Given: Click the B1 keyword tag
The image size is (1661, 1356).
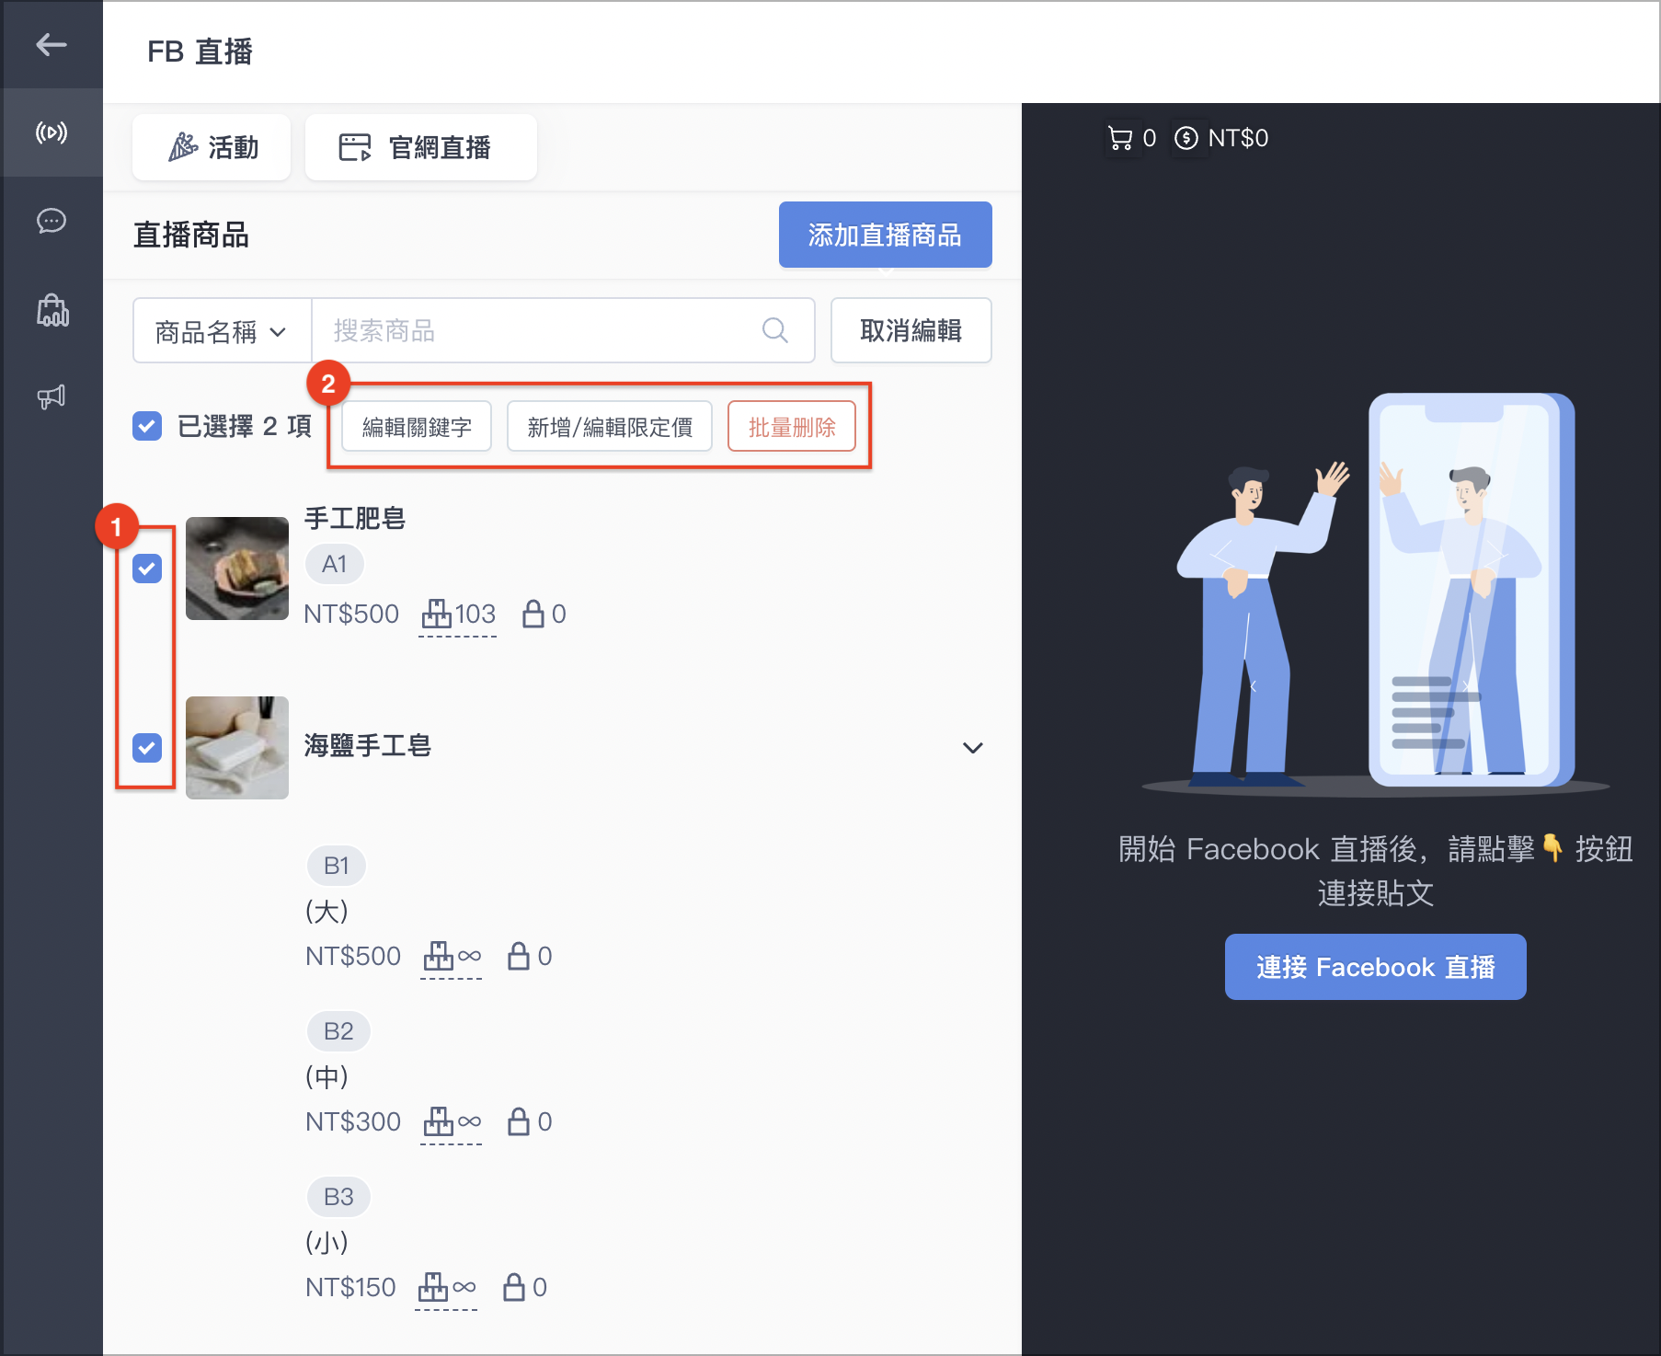Looking at the screenshot, I should [337, 866].
